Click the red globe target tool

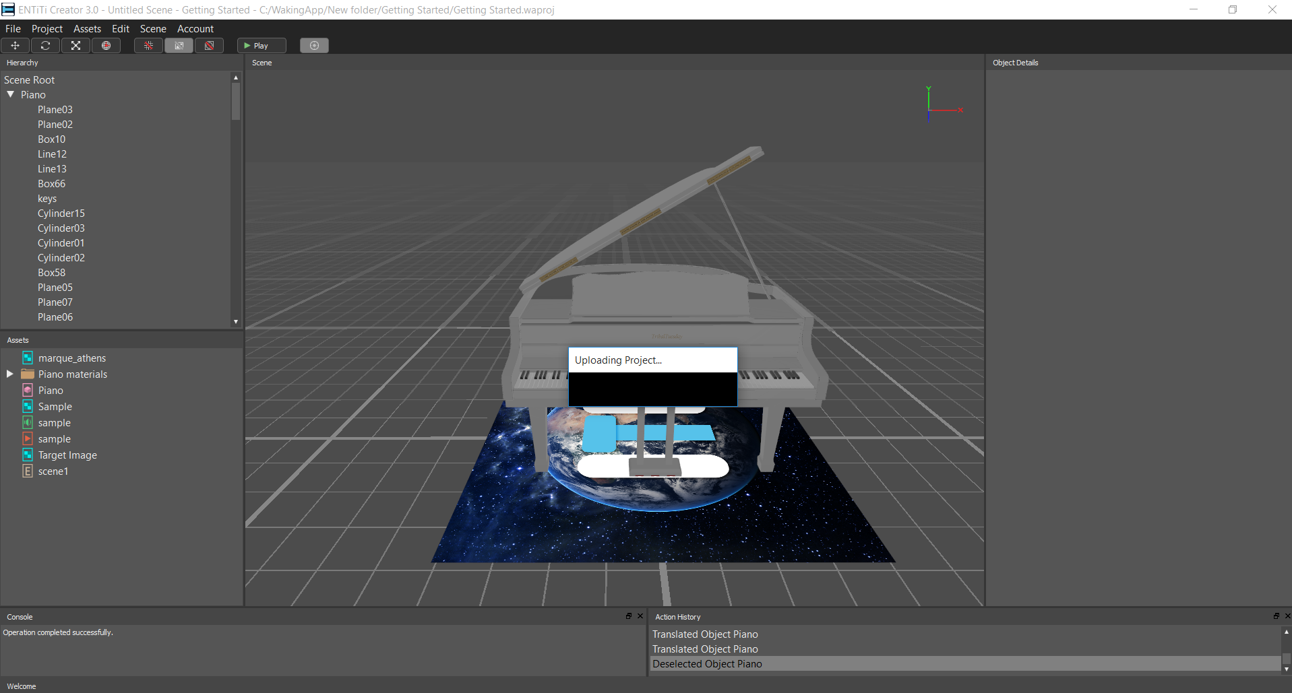pos(106,45)
